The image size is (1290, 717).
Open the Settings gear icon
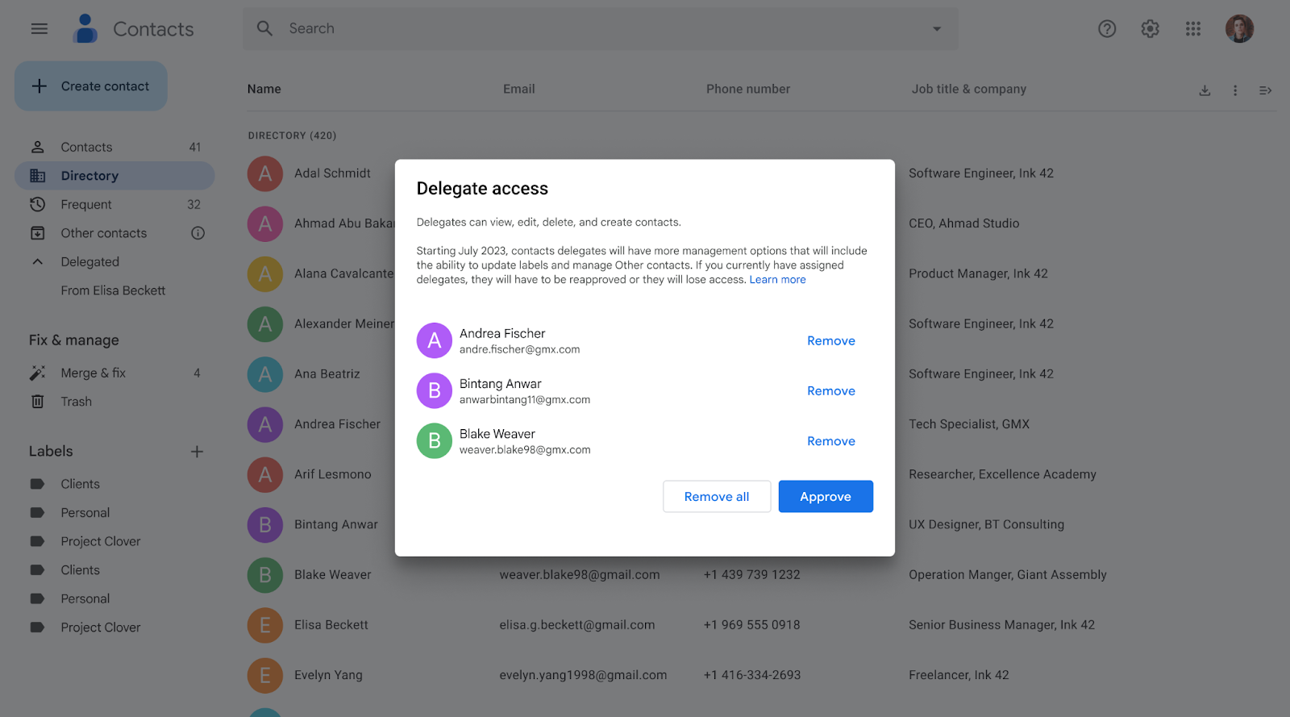1150,29
